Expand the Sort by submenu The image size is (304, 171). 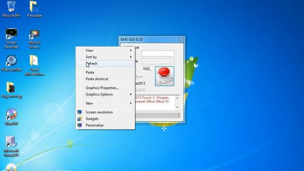point(105,57)
